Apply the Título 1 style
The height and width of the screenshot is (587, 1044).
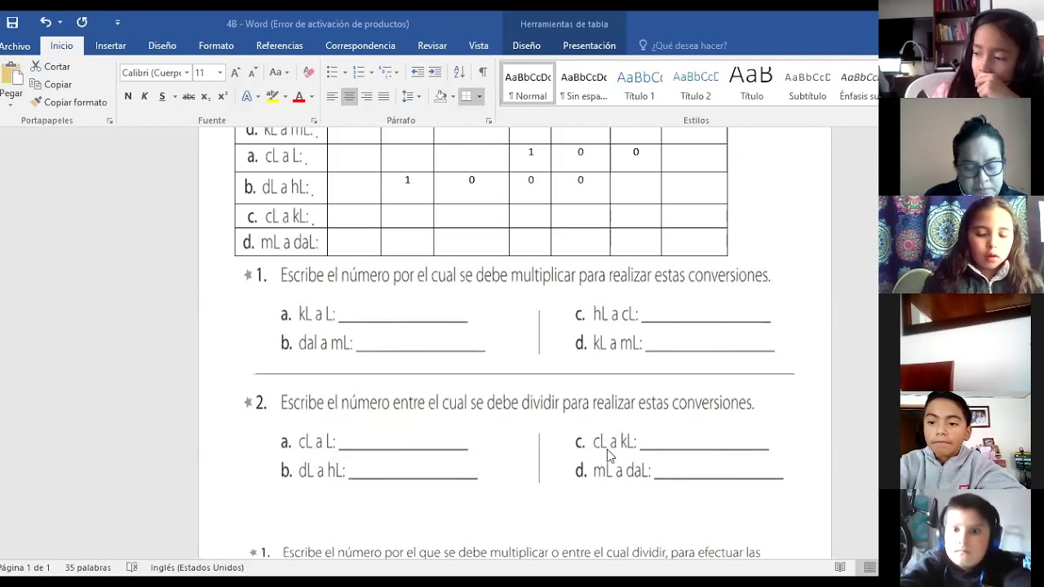click(x=639, y=84)
